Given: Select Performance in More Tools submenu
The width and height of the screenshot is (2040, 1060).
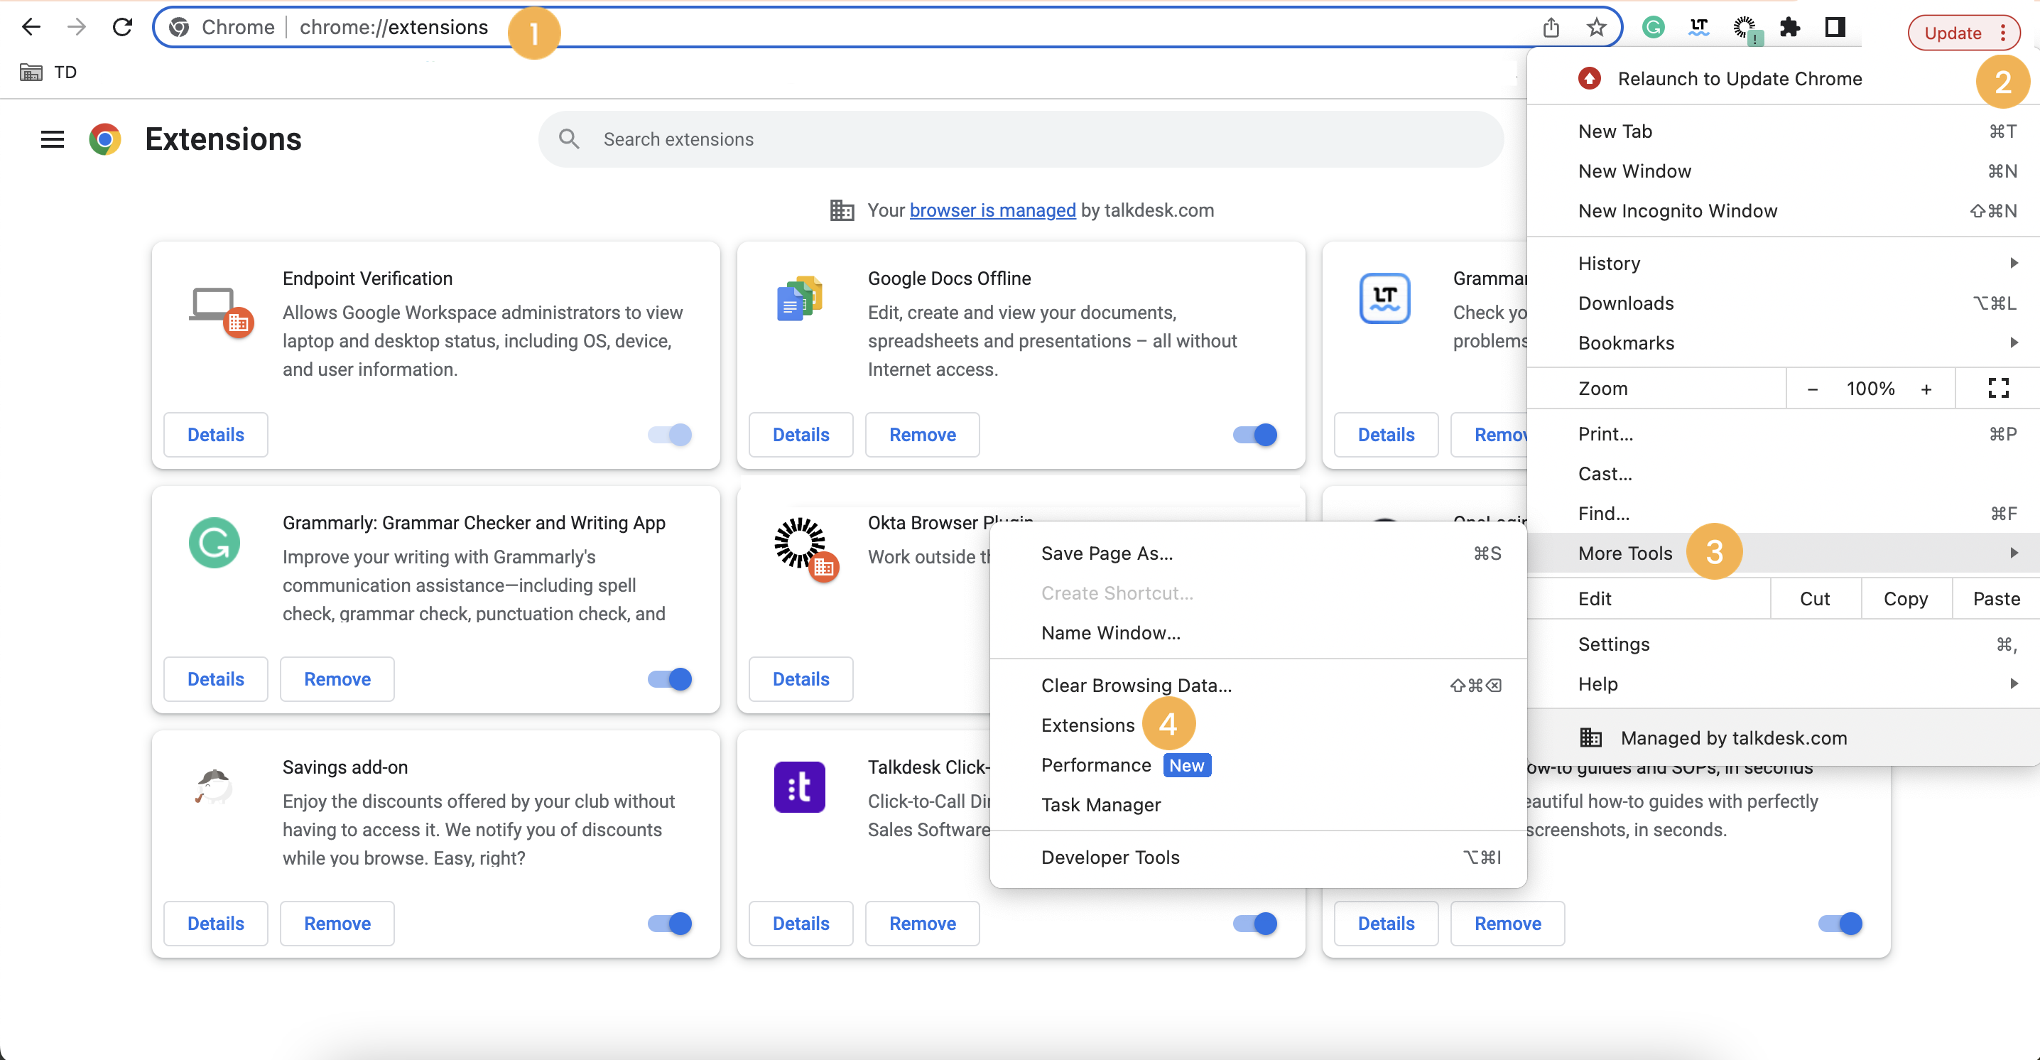Looking at the screenshot, I should point(1257,765).
